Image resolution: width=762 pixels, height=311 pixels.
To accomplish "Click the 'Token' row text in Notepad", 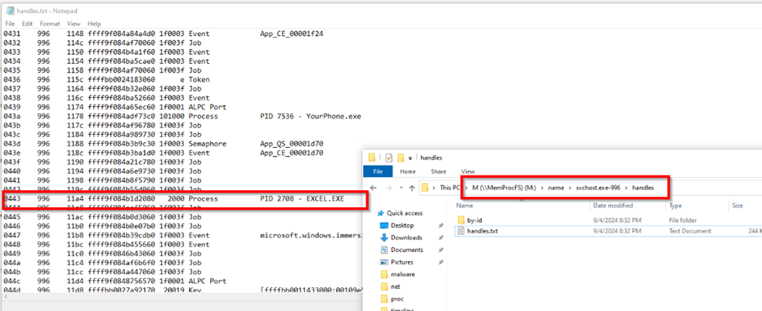I will (199, 79).
